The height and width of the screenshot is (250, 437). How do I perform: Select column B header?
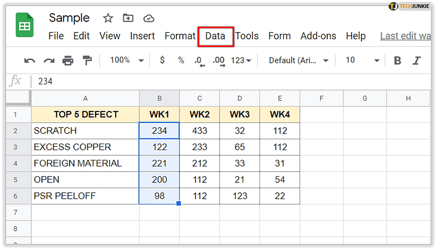[159, 98]
